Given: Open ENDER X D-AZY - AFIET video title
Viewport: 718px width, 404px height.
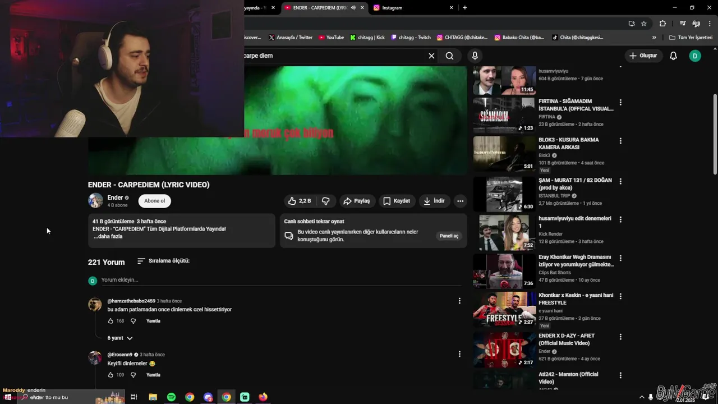Looking at the screenshot, I should point(567,339).
